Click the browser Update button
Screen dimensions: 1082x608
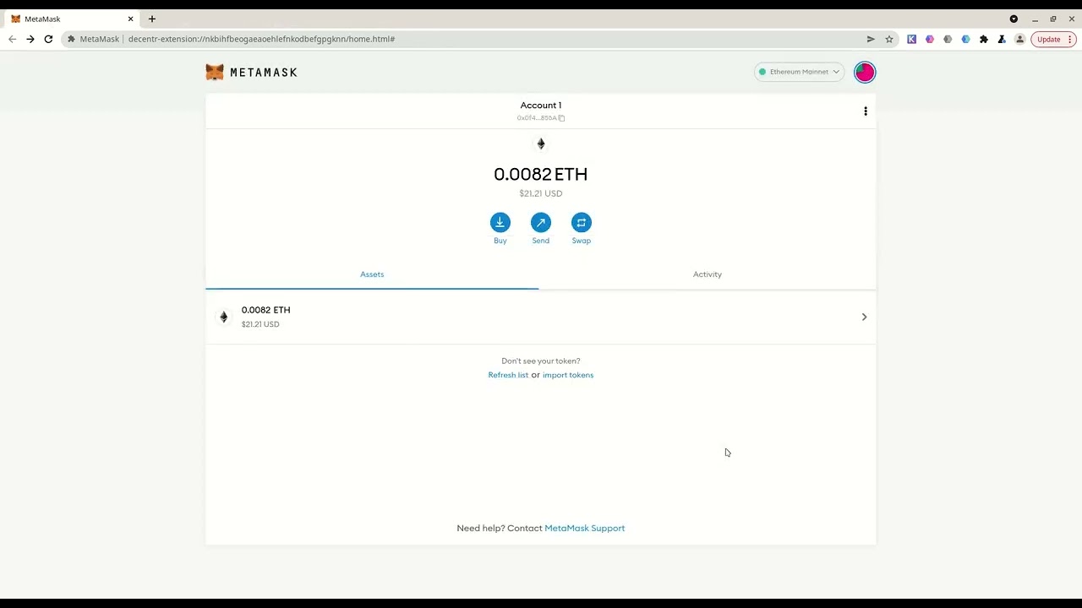pos(1053,39)
